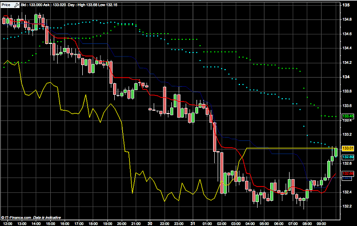Viewport: 357px width, 226px height.
Task: Click the 22:00 time axis label
Action: pyautogui.click(x=165, y=224)
